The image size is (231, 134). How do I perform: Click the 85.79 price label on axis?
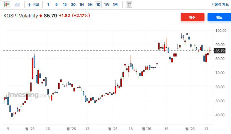220,51
